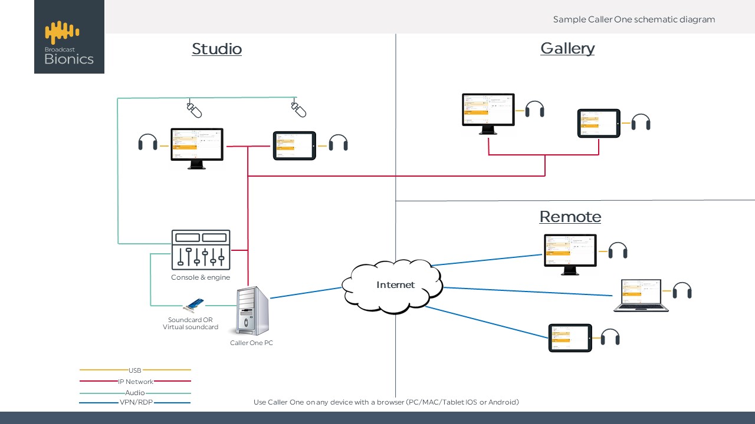Click headphones beside Gallery monitor
This screenshot has height=424, width=755.
(534, 110)
